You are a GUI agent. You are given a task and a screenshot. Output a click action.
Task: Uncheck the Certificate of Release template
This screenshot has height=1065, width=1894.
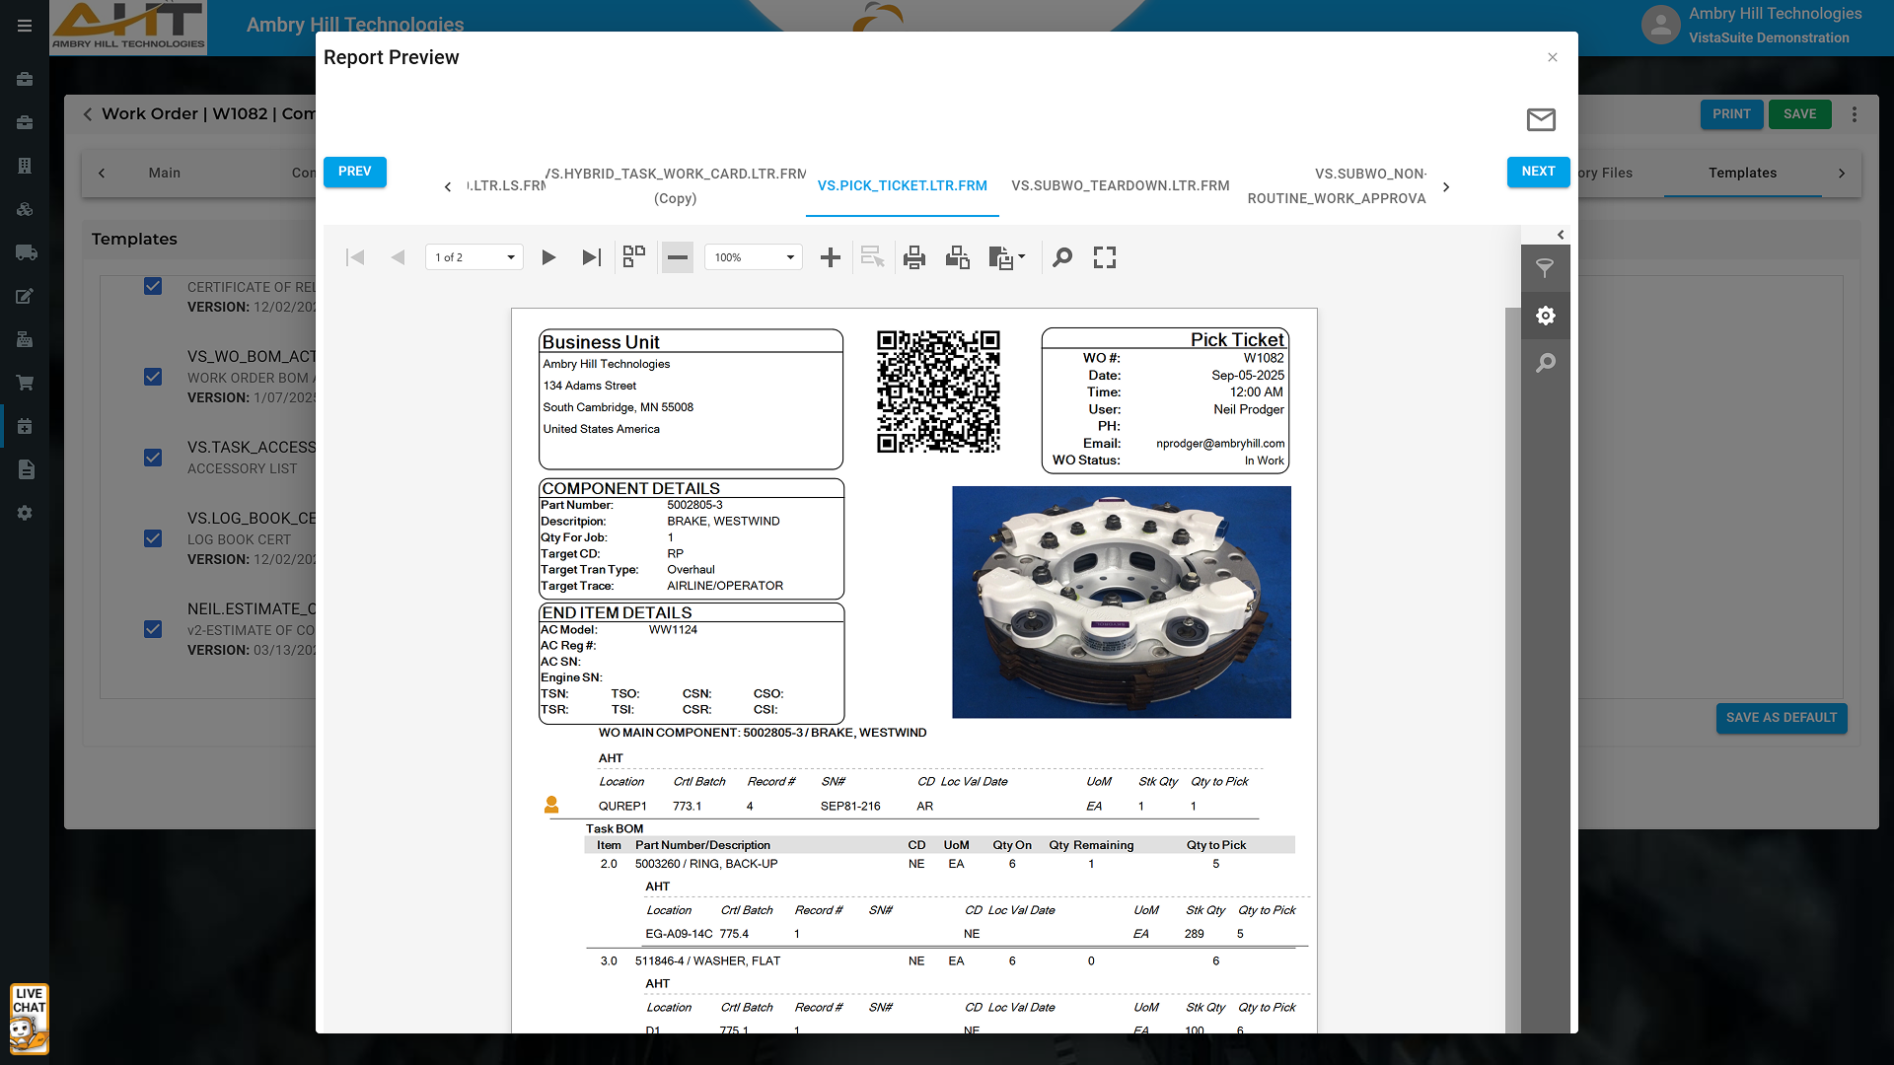[153, 286]
